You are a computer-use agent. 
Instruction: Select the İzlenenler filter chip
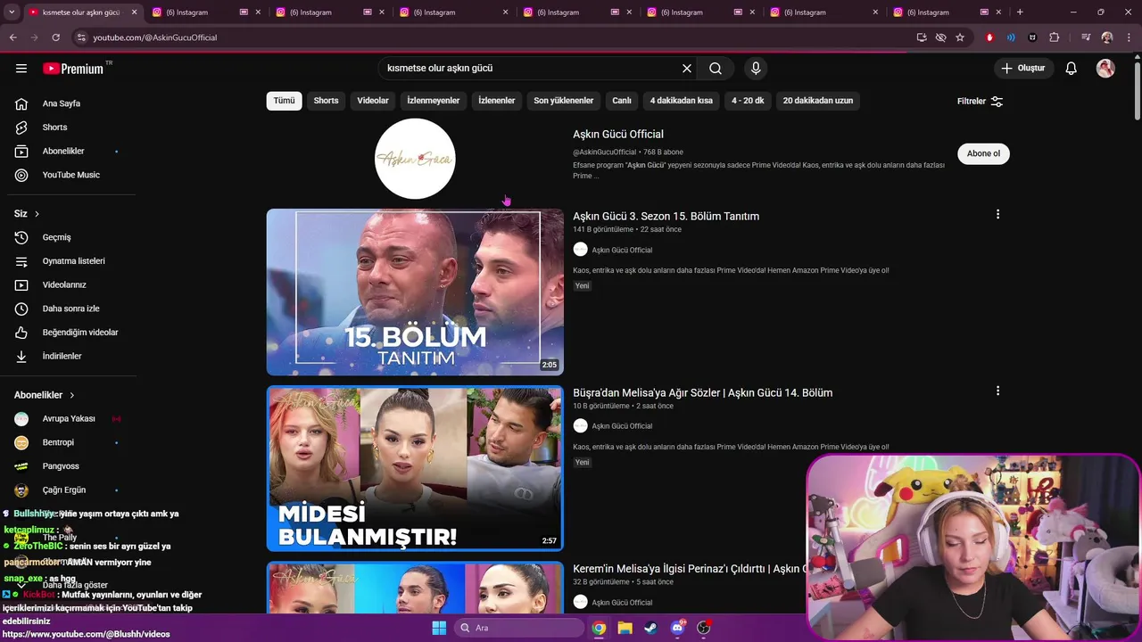(497, 101)
